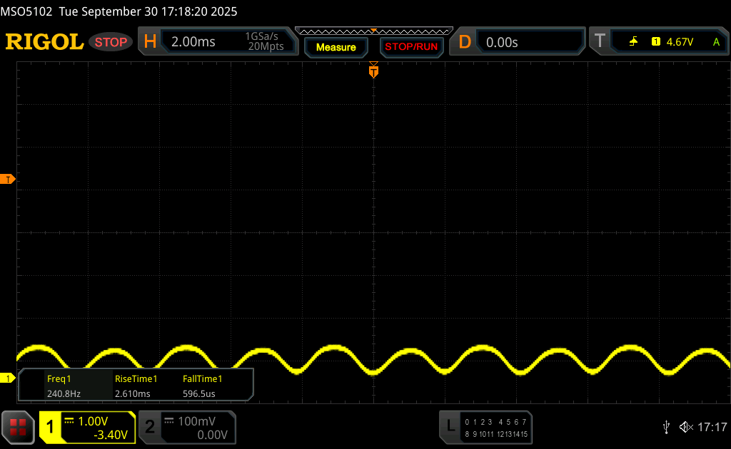Viewport: 731px width, 449px height.
Task: Open the Measure menu
Action: pos(336,47)
